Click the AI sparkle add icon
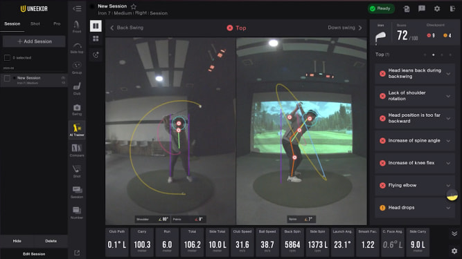Screen dimensions: 462x259 coord(96,55)
